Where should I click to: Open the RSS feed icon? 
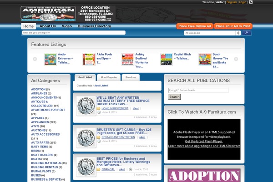pos(251,2)
